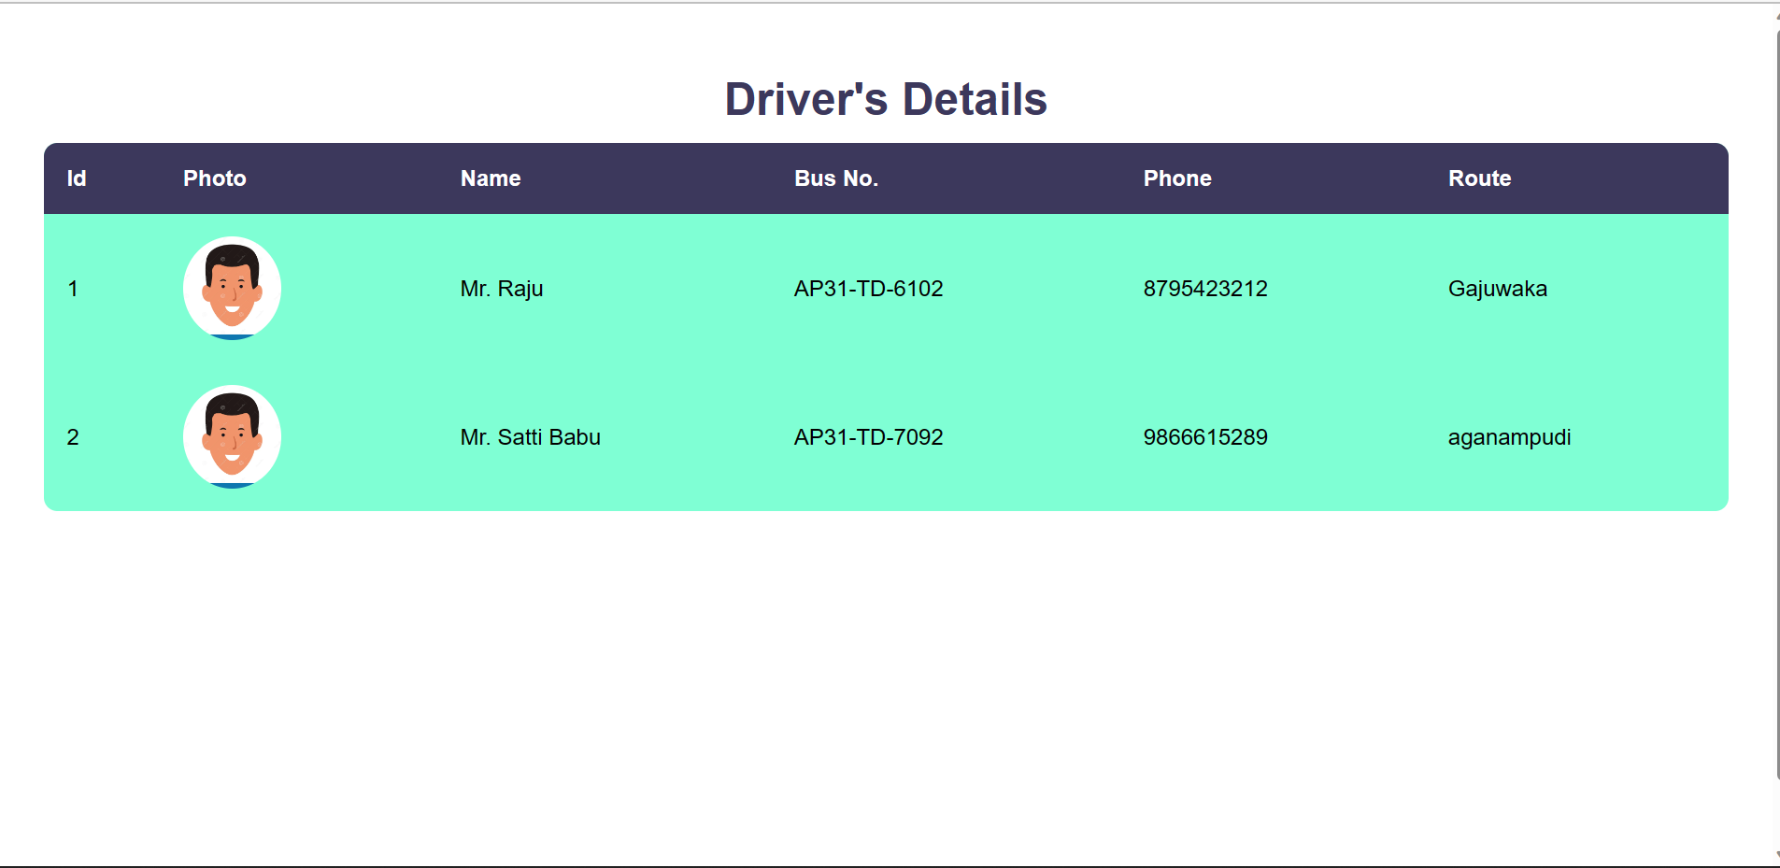Click the Driver's Details page heading
This screenshot has width=1780, height=868.
885,99
